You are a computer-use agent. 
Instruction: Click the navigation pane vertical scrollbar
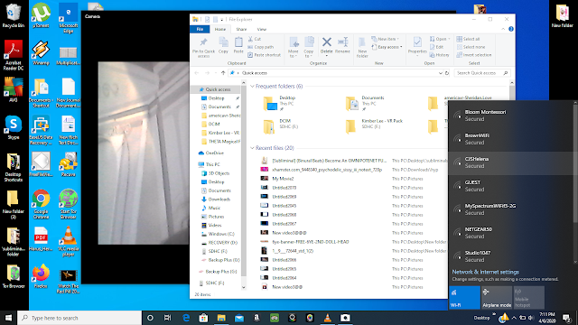[243, 184]
